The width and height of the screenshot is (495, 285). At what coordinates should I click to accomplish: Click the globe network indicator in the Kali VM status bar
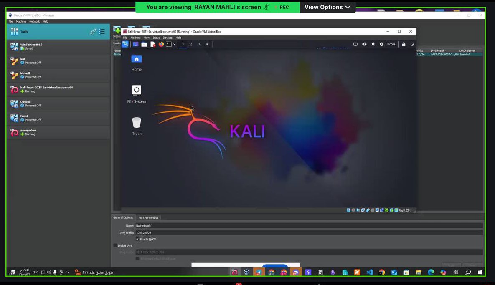(x=391, y=210)
